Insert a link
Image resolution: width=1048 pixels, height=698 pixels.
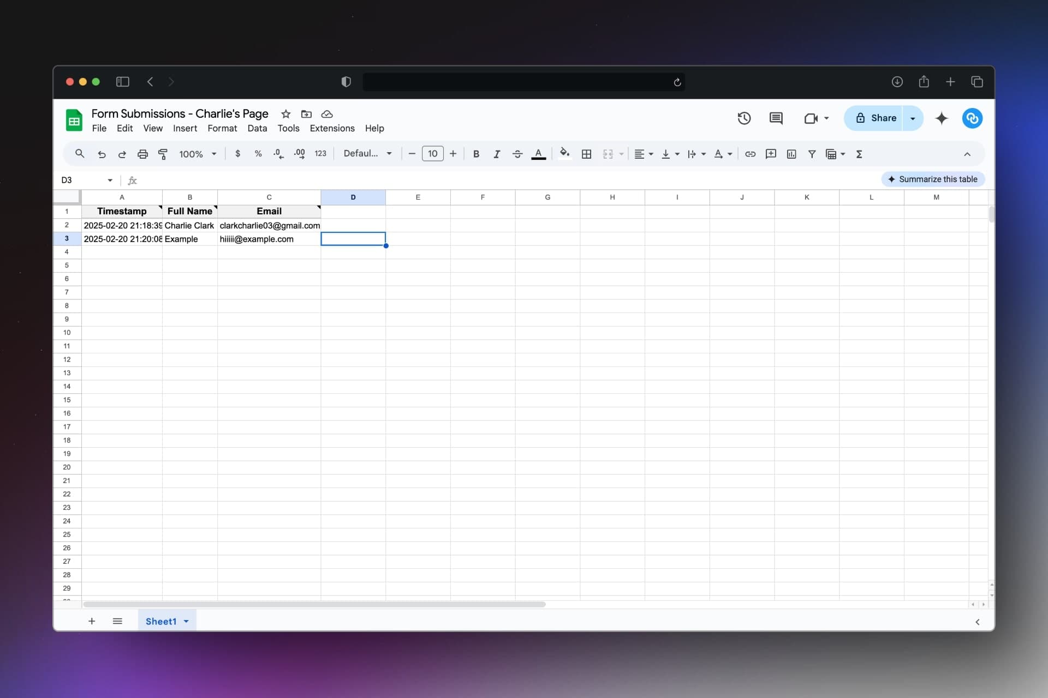click(x=750, y=154)
